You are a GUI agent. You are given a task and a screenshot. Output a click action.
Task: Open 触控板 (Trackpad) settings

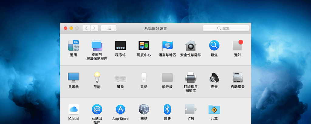[167, 77]
